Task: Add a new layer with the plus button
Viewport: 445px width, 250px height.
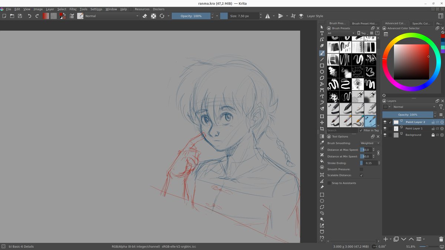Action: click(386, 239)
